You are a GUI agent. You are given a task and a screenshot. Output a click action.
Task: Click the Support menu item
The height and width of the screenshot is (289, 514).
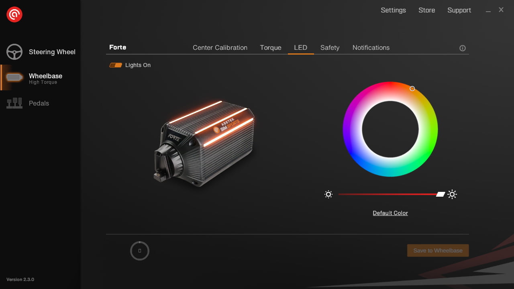(x=459, y=10)
